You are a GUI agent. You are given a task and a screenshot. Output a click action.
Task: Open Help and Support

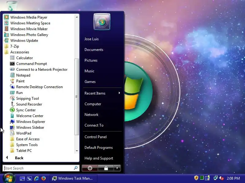coord(99,158)
